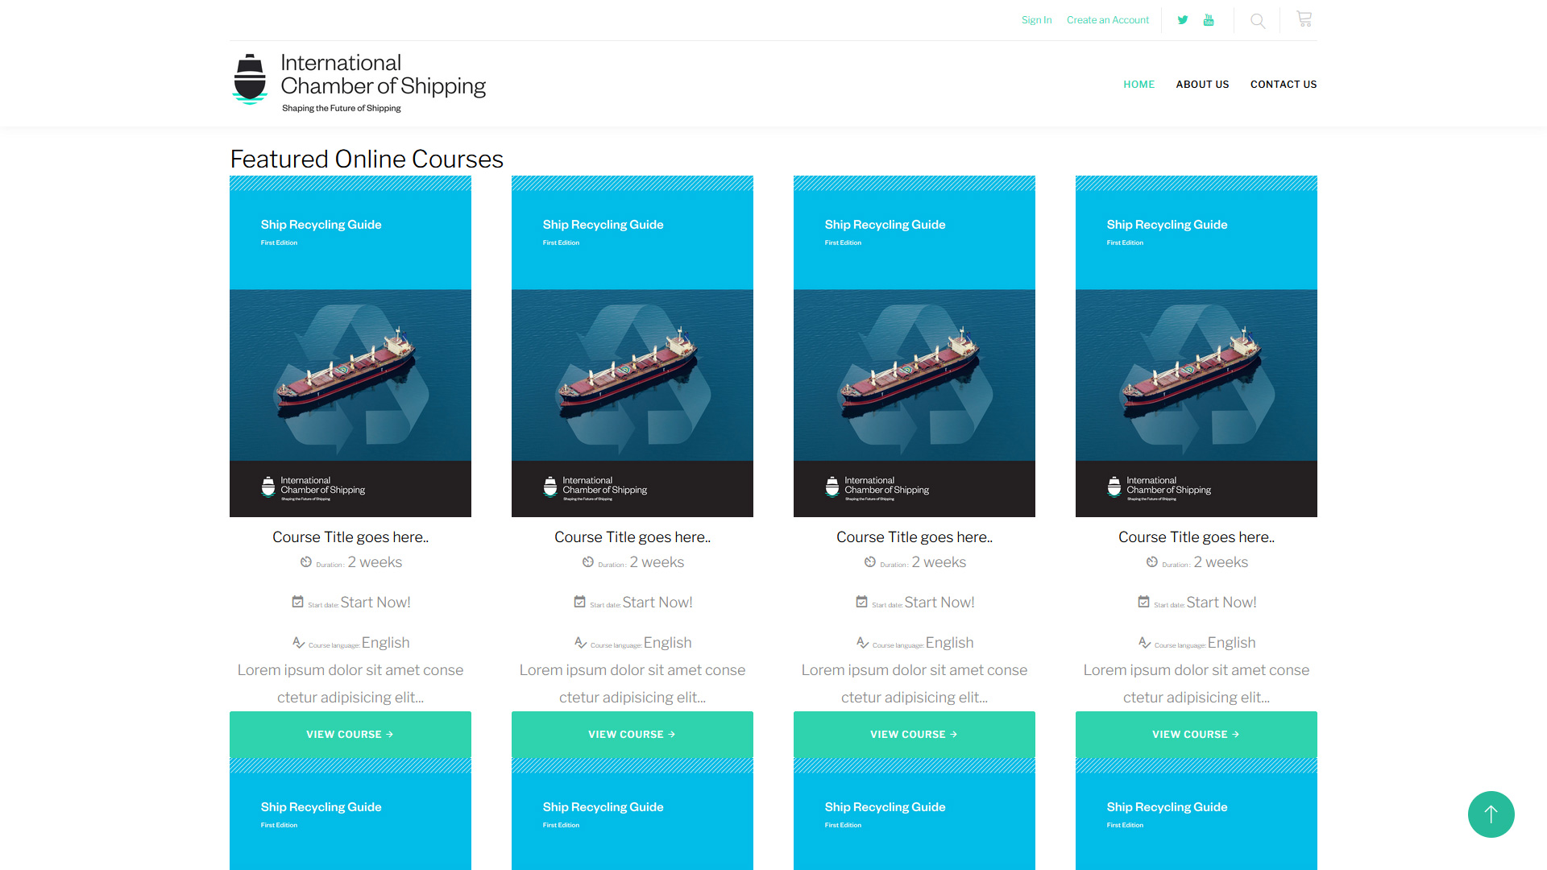1547x870 pixels.
Task: Click the Create an Account link
Action: [1107, 20]
